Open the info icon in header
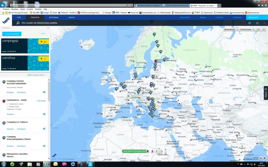 click(x=250, y=23)
